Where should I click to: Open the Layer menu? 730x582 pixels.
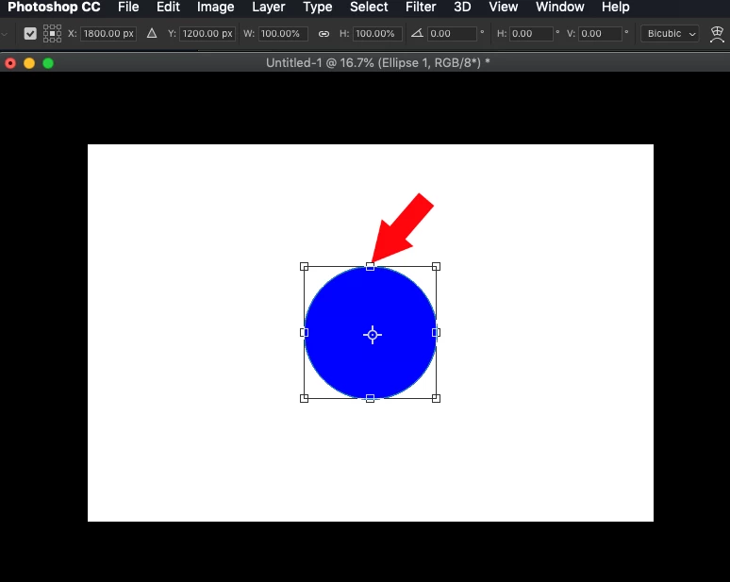click(269, 7)
